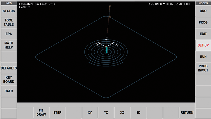Screen dimensions: 211x119
Task: Click the X Y Z coordinate readout
Action: [169, 4]
